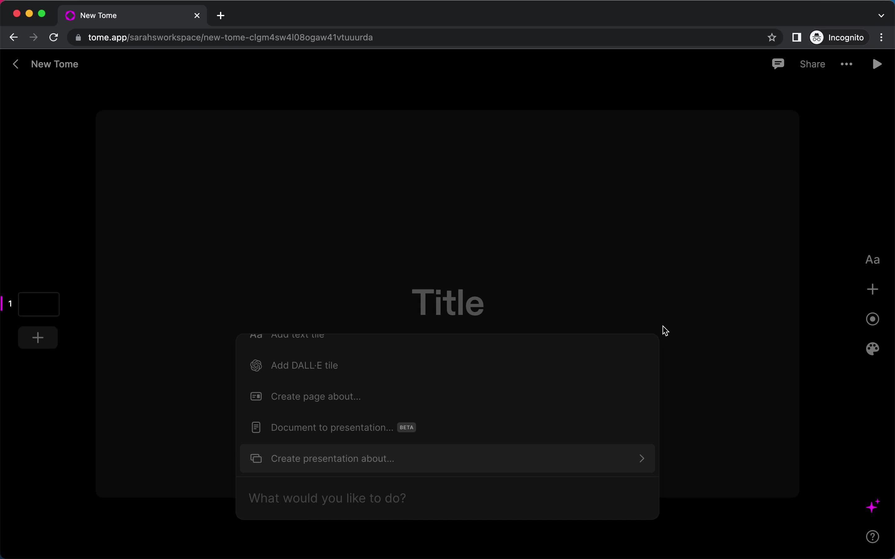Click the New Tome title in header
The height and width of the screenshot is (559, 895).
point(55,64)
